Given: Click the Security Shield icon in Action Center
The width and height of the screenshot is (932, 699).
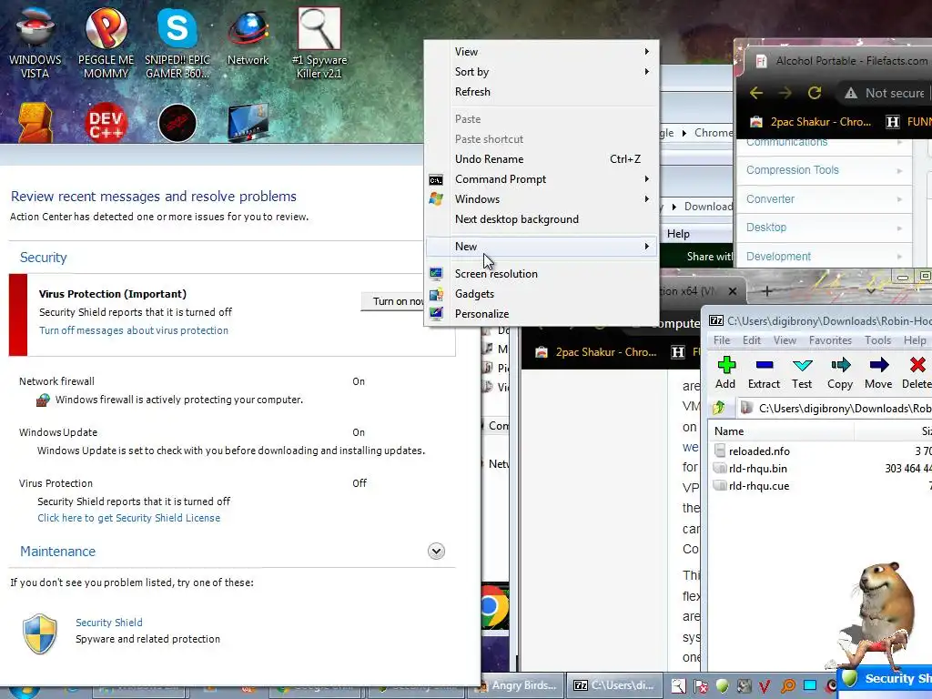Looking at the screenshot, I should coord(40,633).
